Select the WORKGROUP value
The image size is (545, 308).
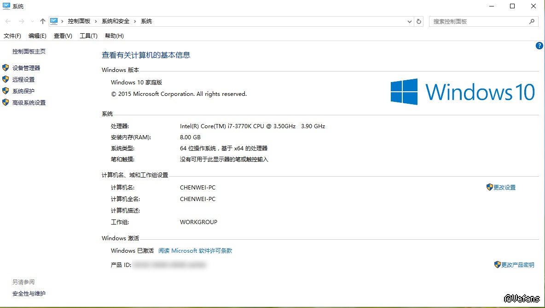tap(198, 222)
